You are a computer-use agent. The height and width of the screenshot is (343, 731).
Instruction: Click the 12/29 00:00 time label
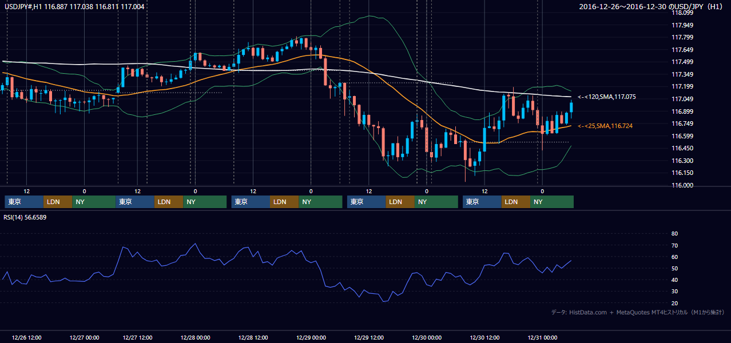(312, 337)
